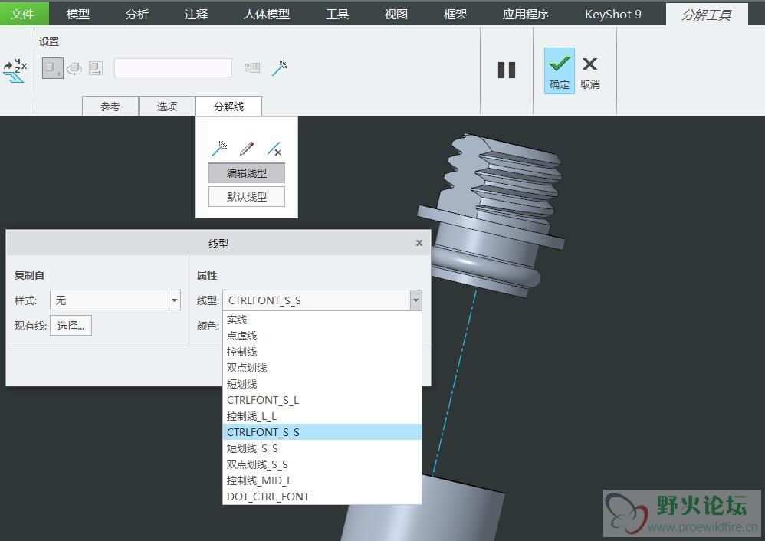
Task: Toggle the explode status icon
Action: (x=252, y=68)
